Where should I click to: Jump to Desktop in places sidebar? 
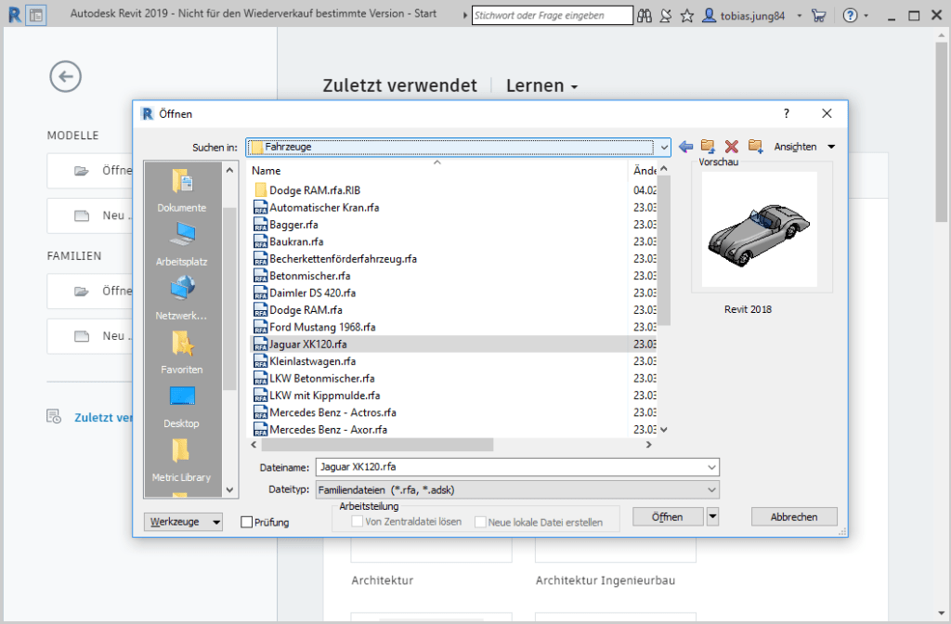[182, 405]
